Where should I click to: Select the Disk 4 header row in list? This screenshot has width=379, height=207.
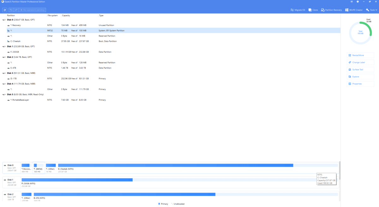tap(171, 84)
